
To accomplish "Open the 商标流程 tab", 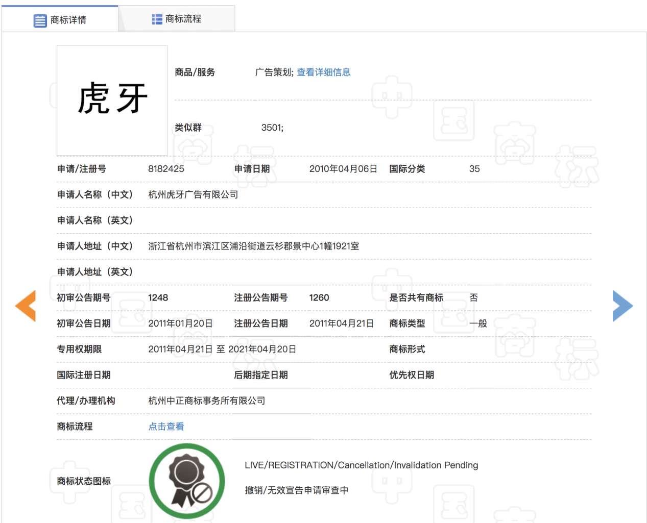I will coord(177,19).
